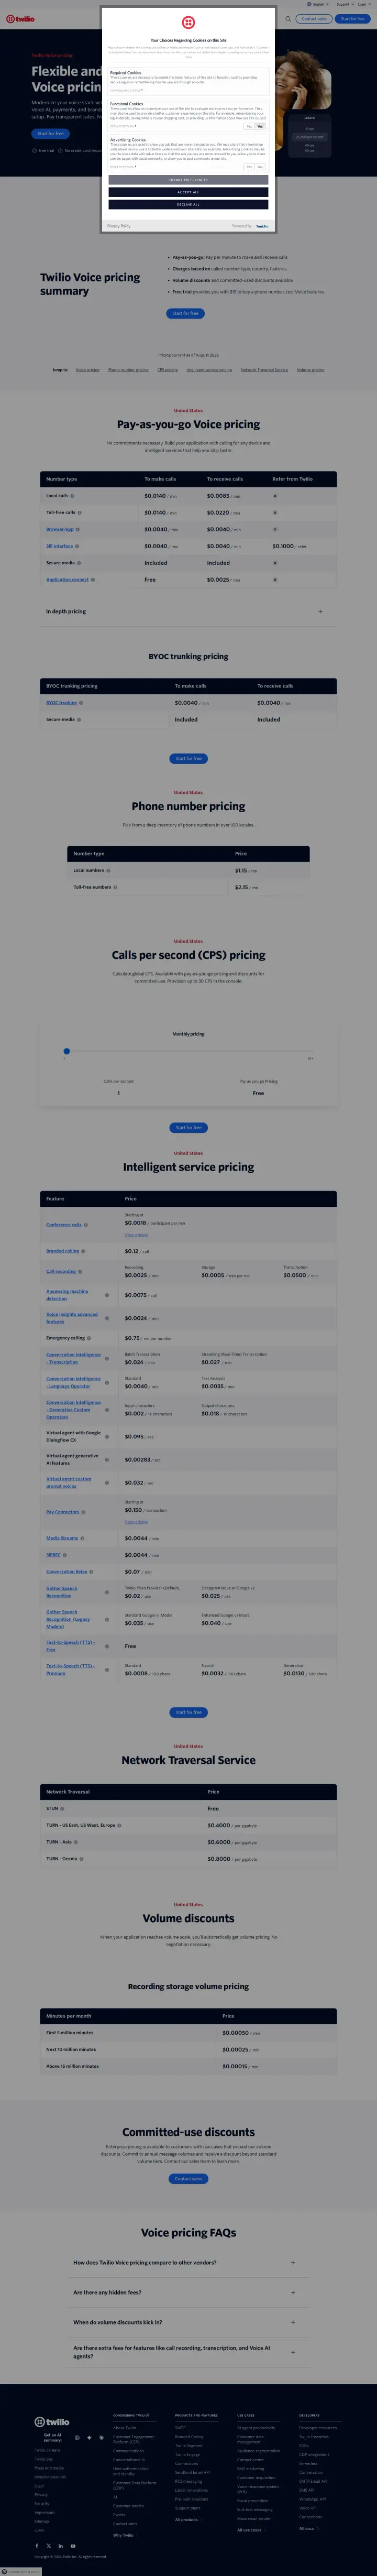Open the BYOC trunking link

click(x=61, y=703)
